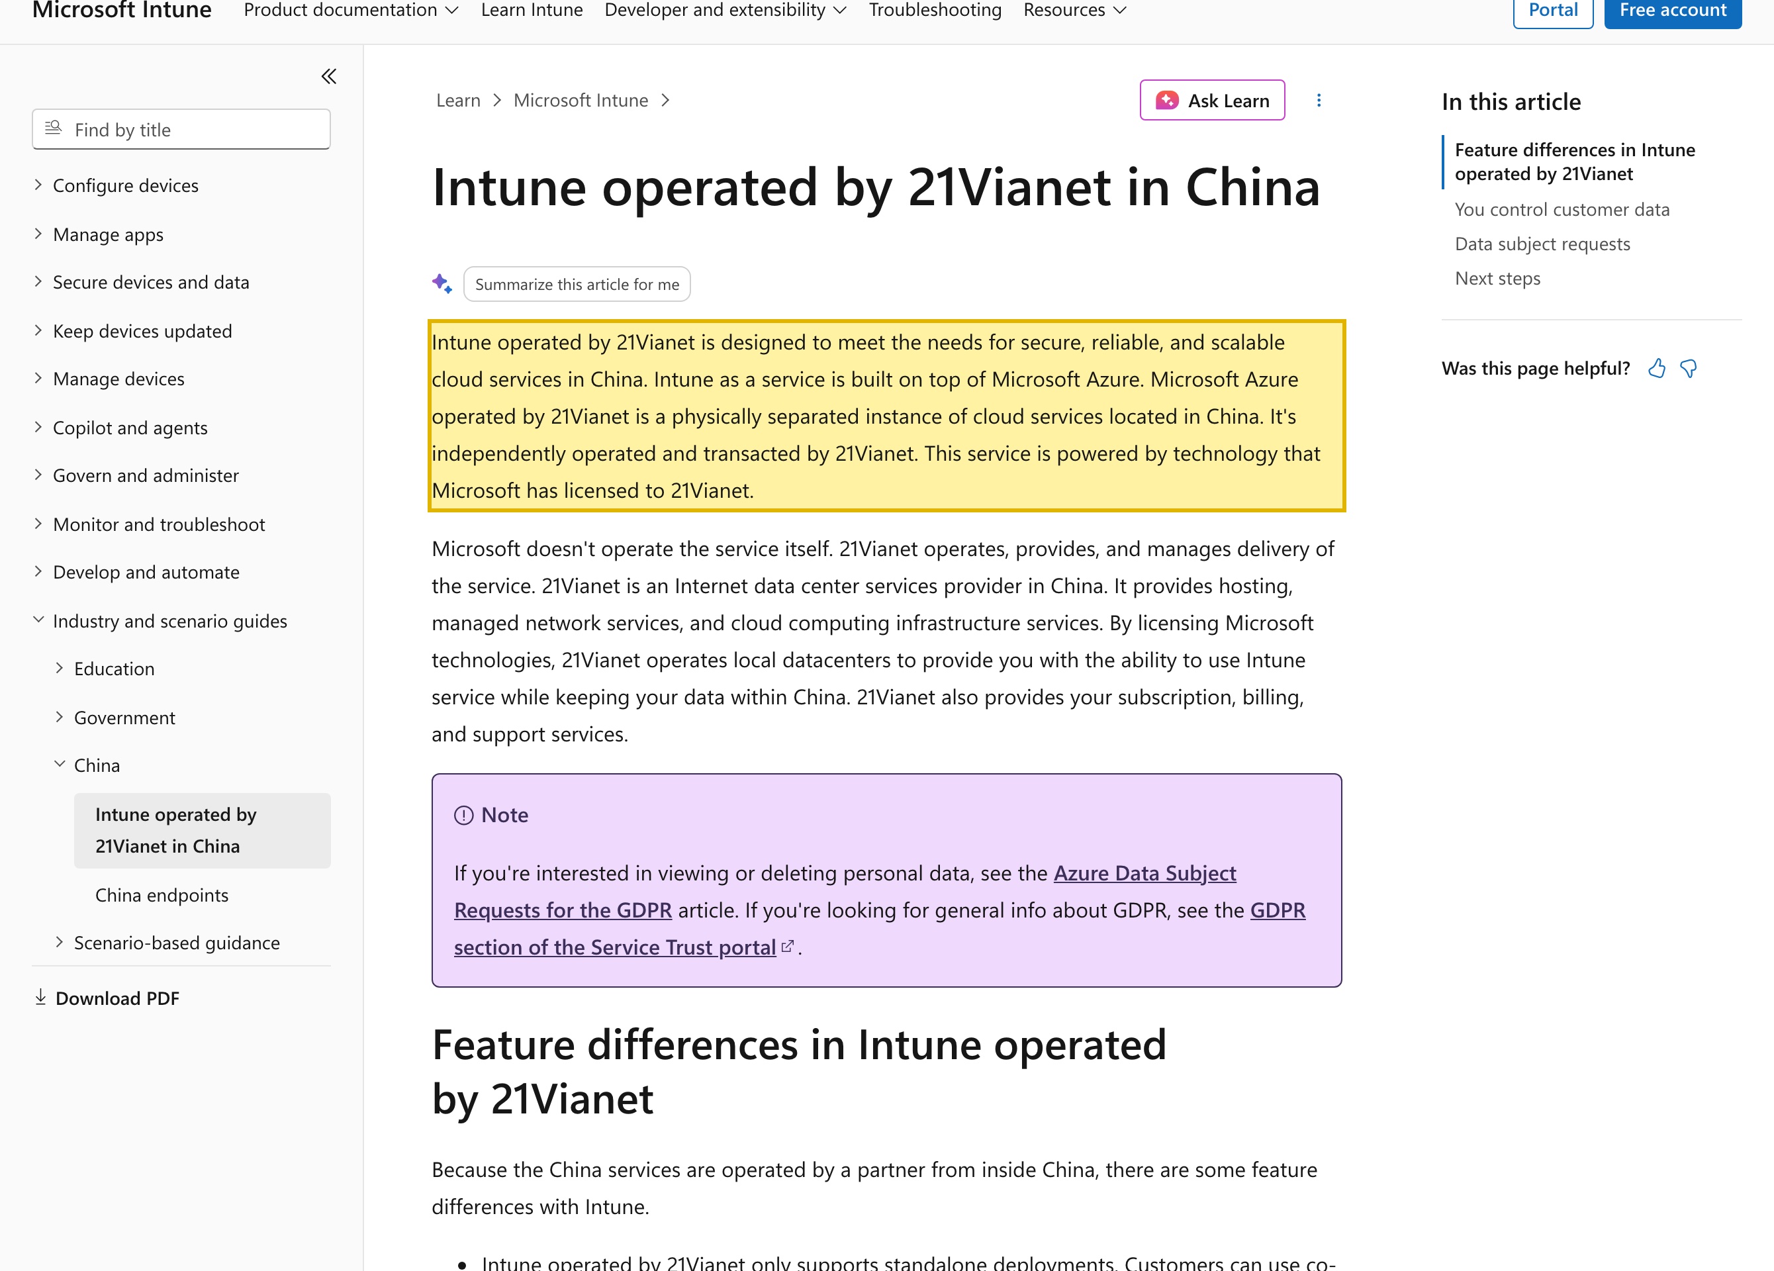This screenshot has height=1271, width=1774.
Task: Jump to Next steps section
Action: [1497, 279]
